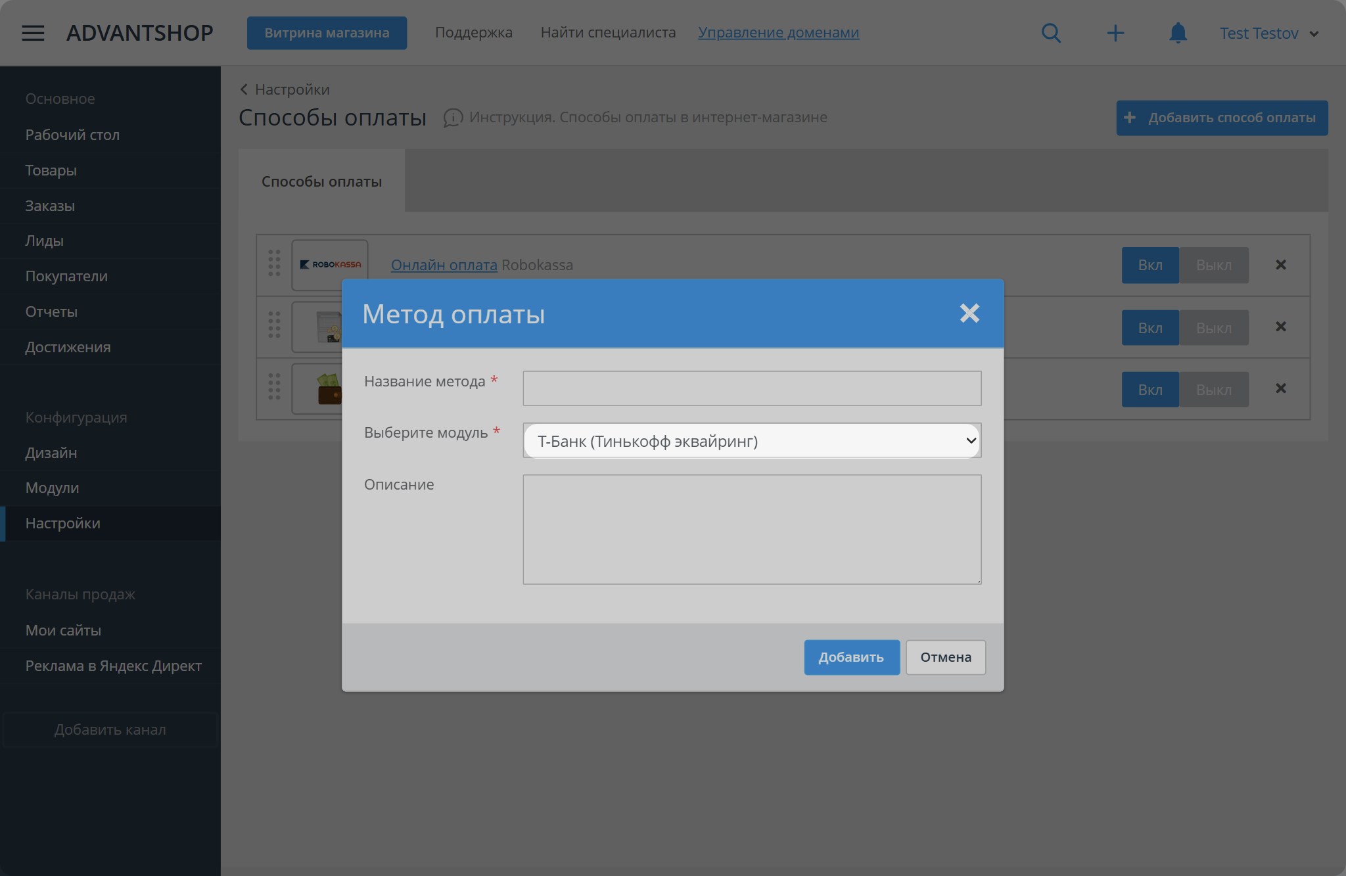Grab drag handle of third payment row

point(274,386)
